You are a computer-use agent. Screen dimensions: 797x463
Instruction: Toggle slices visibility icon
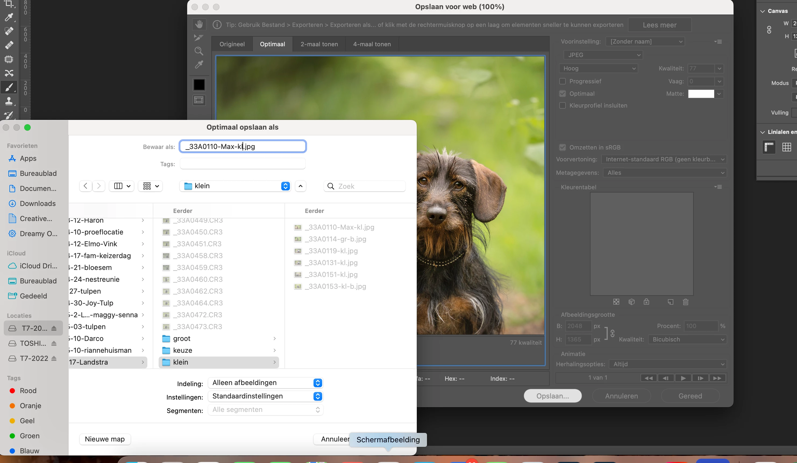[x=199, y=100]
